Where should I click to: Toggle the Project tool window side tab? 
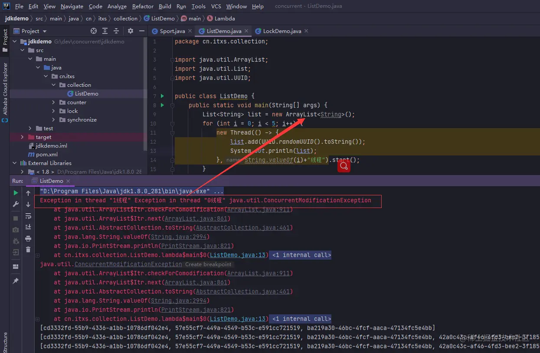(5, 41)
